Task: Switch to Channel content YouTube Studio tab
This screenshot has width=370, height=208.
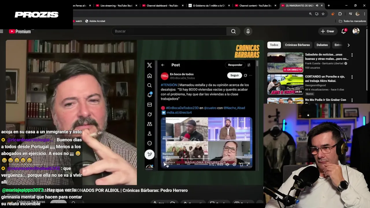Action: point(256,5)
